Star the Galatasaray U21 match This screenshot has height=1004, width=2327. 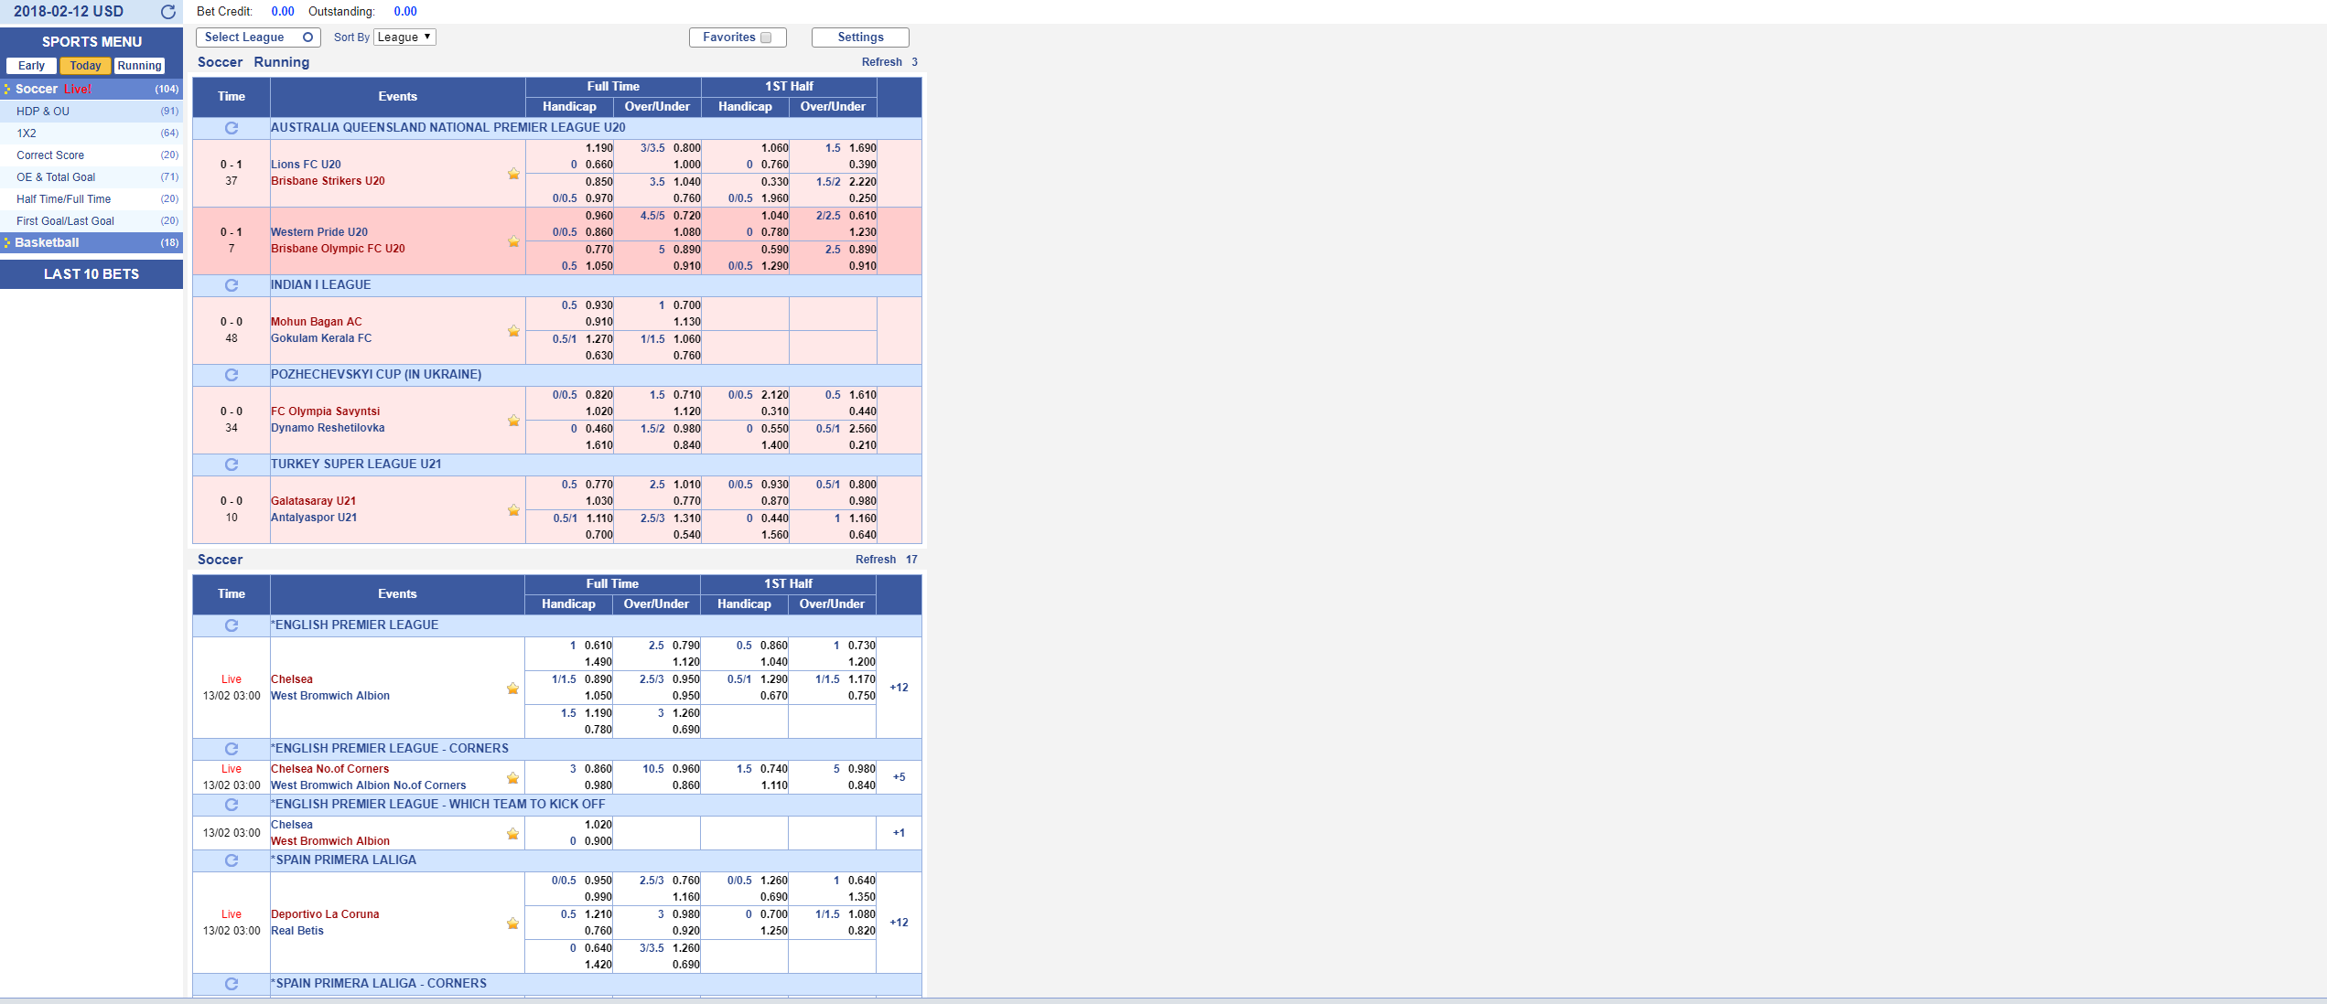pyautogui.click(x=513, y=510)
